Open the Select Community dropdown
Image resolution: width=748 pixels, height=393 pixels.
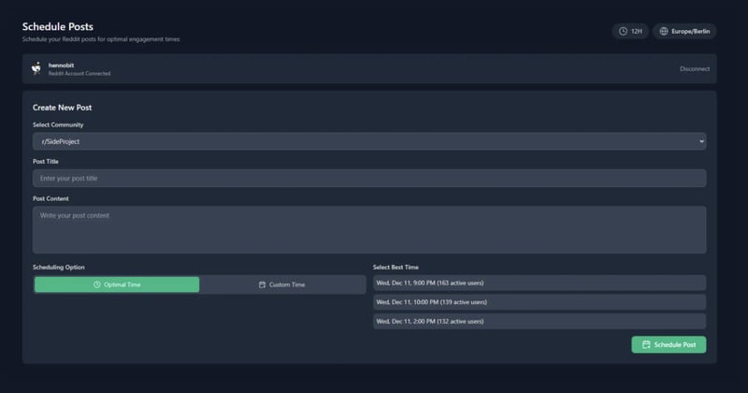[368, 141]
